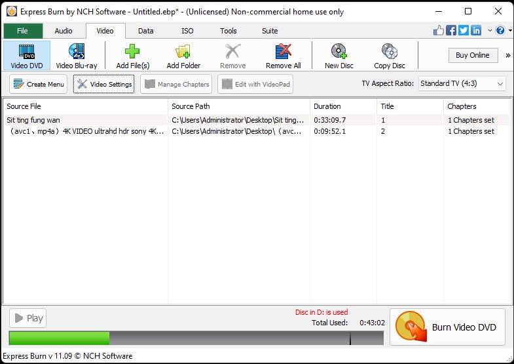Open Video Settings

(x=104, y=84)
